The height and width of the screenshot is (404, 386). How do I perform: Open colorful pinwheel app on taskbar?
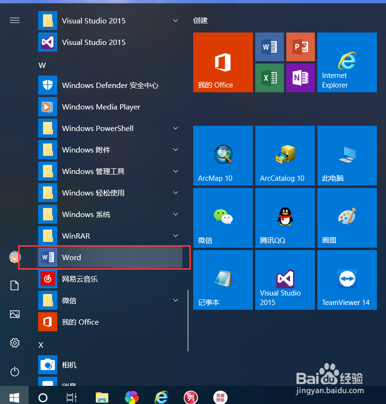point(132,397)
